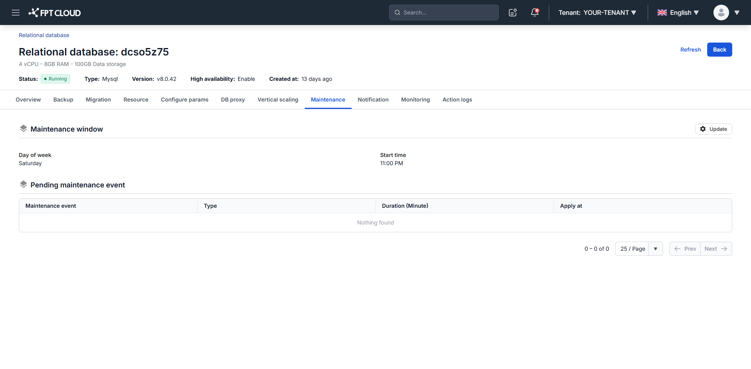The width and height of the screenshot is (751, 369).
Task: Open the hamburger navigation menu
Action: click(x=16, y=12)
